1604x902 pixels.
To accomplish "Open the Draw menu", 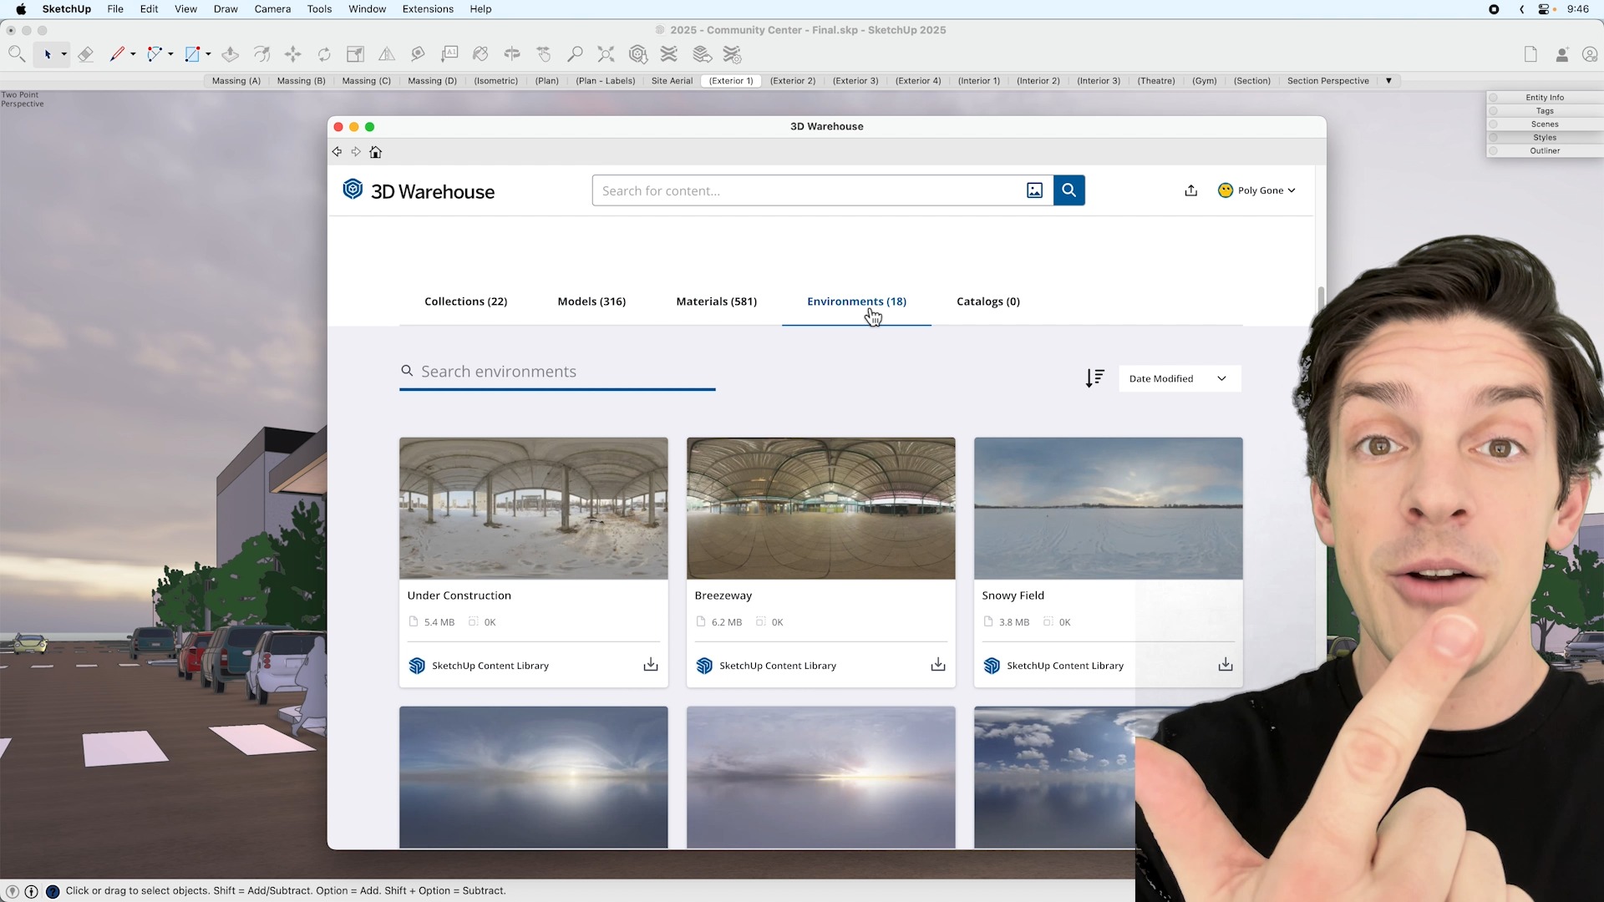I will (x=226, y=9).
